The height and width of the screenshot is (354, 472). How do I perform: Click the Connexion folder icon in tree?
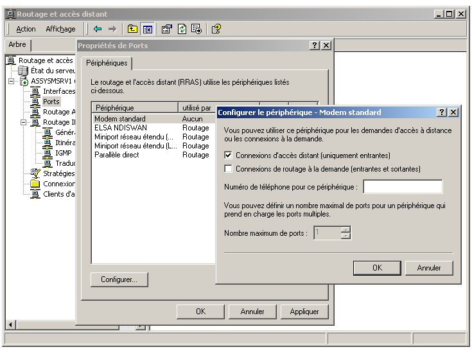tap(35, 184)
